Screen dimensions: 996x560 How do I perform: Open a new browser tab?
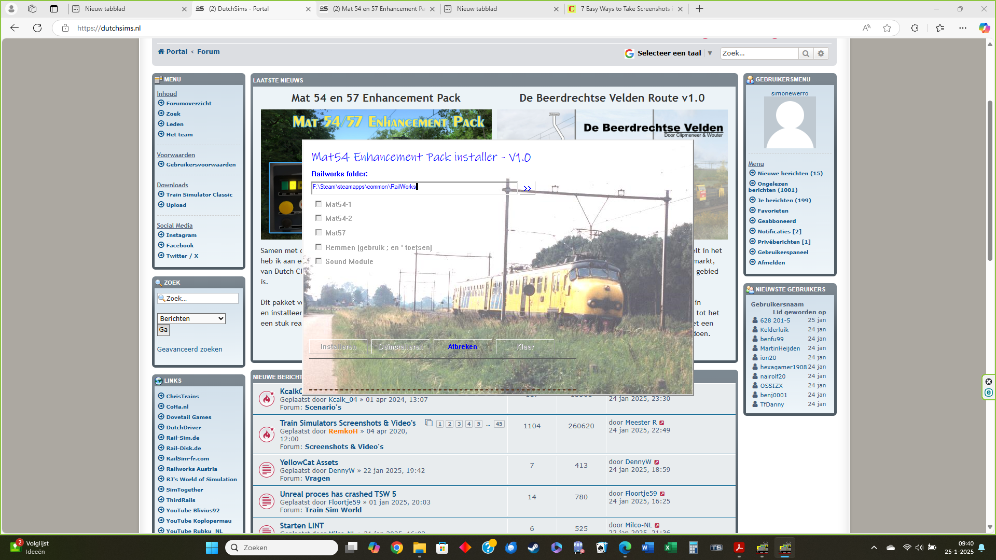pos(699,9)
